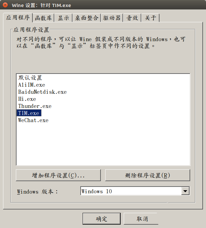Expand Windows 版本 dropdown arrow
This screenshot has height=228, width=206.
click(x=185, y=191)
